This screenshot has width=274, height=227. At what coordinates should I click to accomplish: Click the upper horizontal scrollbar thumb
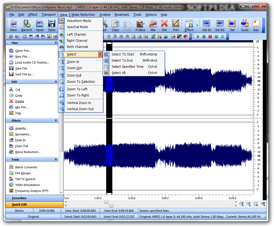click(106, 202)
